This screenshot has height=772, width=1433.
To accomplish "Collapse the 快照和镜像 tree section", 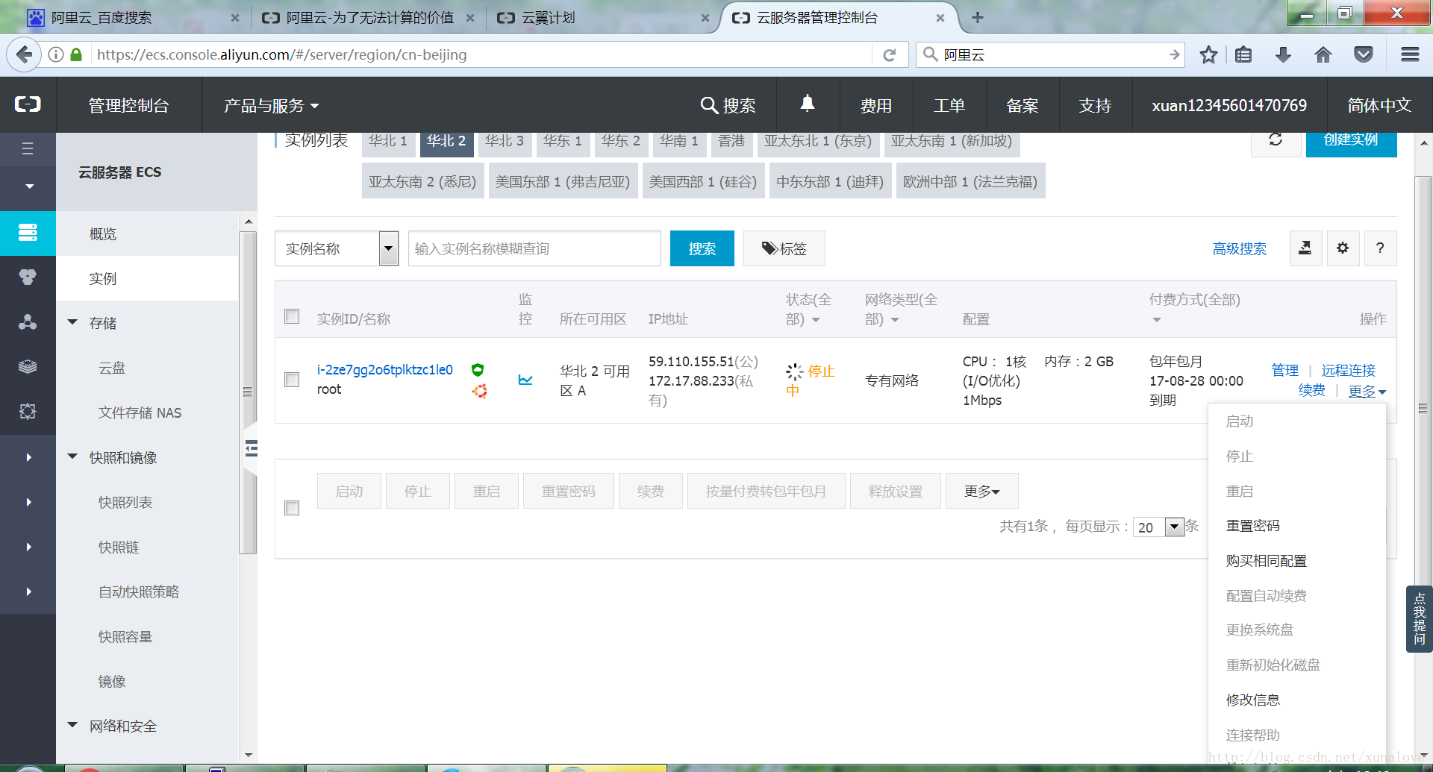I will click(72, 456).
